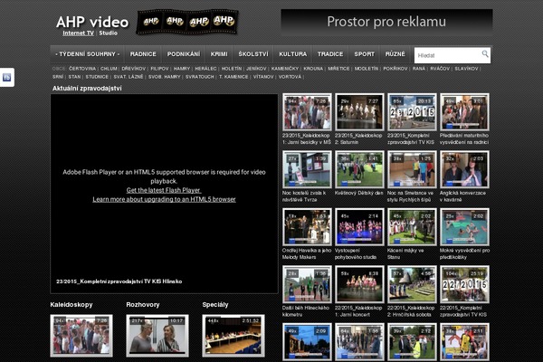543x362 pixels.
Task: Click the Studnice village link
Action: click(97, 77)
